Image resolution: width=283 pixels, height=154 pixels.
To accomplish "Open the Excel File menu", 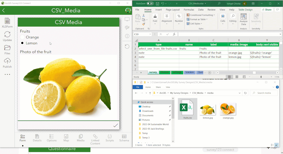I will tap(137, 10).
